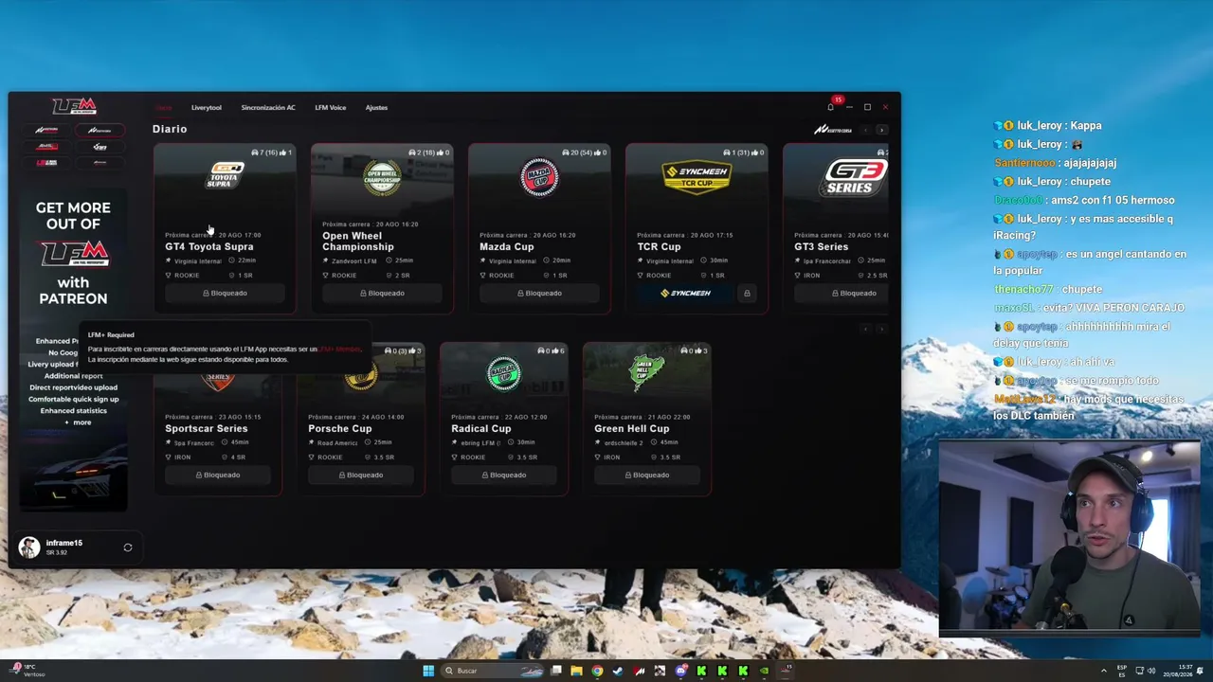The image size is (1213, 682).
Task: Select the GT4 Toyota Supra title
Action: pos(209,246)
